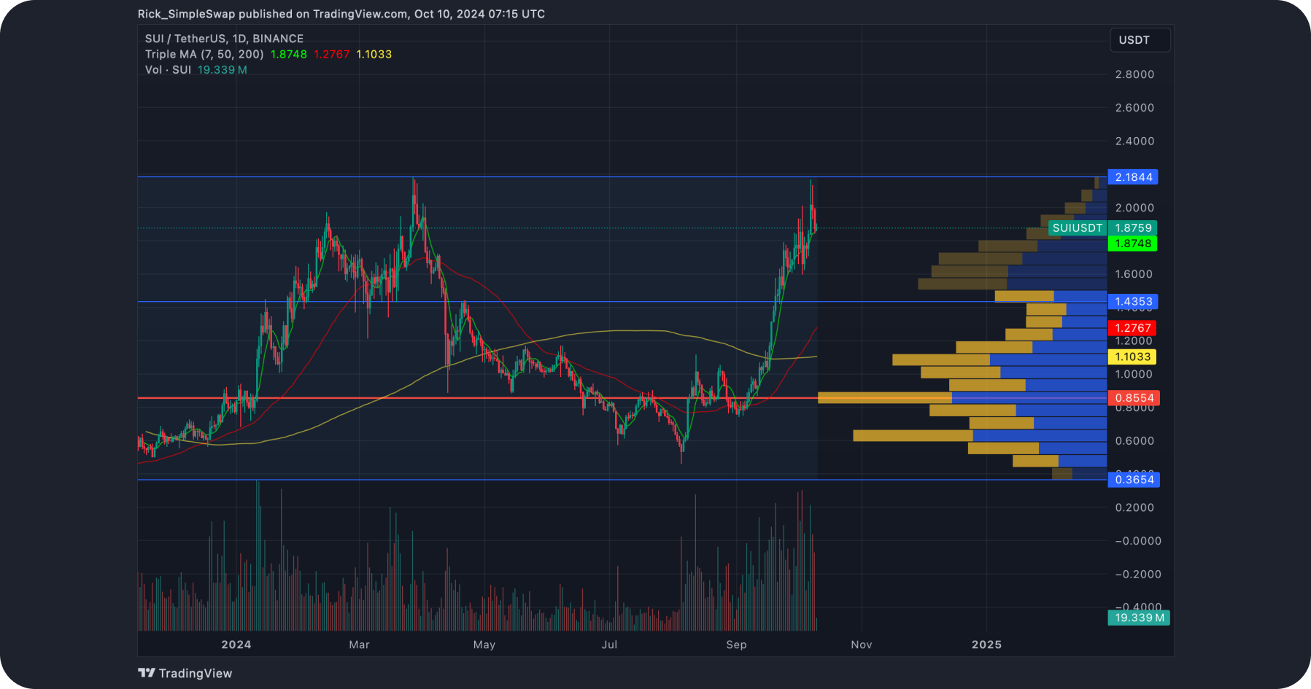Viewport: 1311px width, 689px height.
Task: Click the red 1.2767 price axis label
Action: click(1132, 328)
